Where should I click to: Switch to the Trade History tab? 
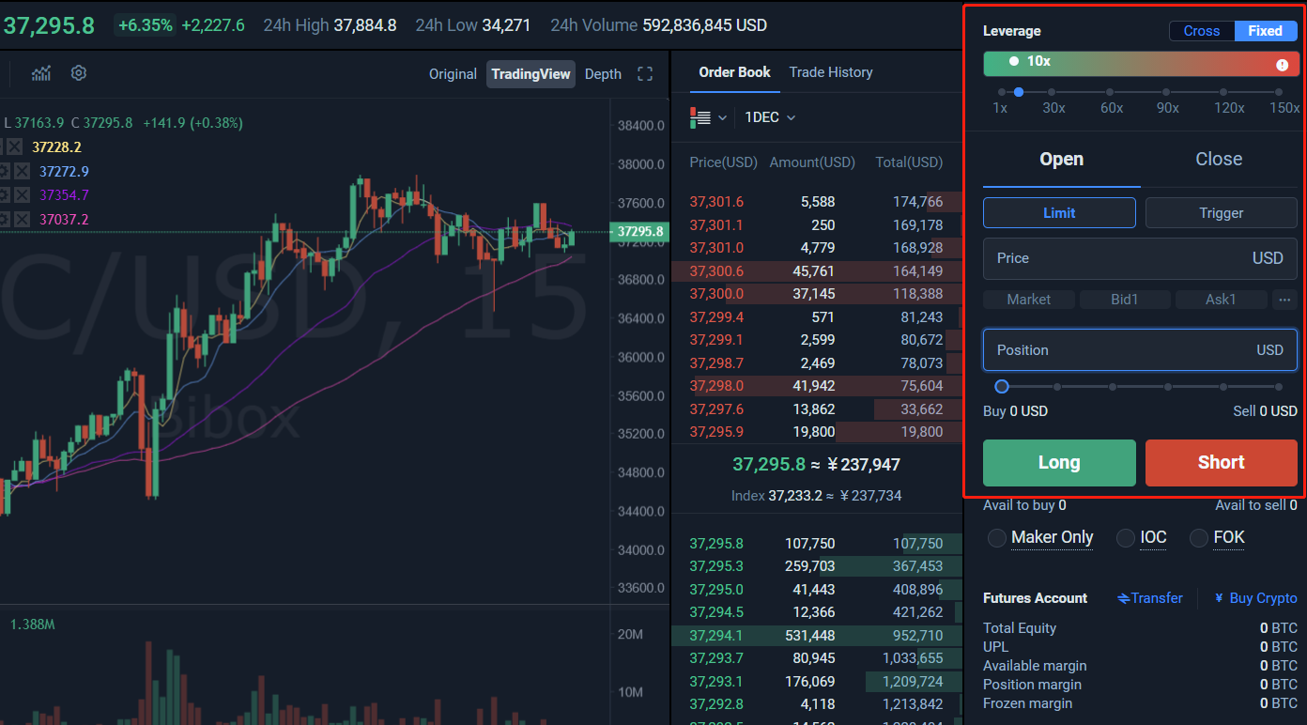click(830, 72)
